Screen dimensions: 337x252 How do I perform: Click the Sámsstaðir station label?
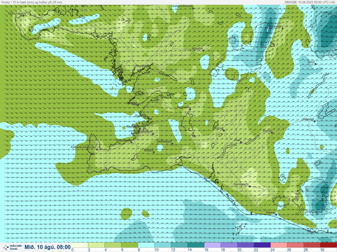pos(241,184)
